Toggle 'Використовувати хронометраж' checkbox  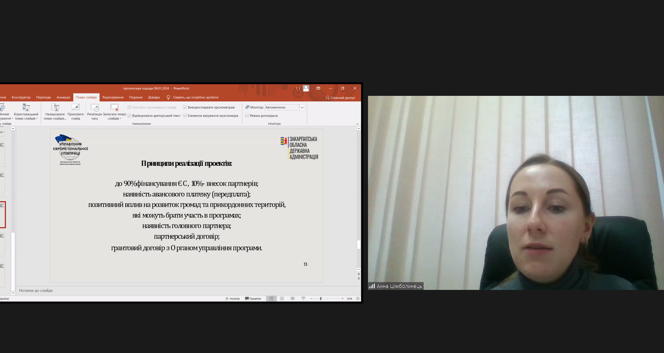[185, 107]
